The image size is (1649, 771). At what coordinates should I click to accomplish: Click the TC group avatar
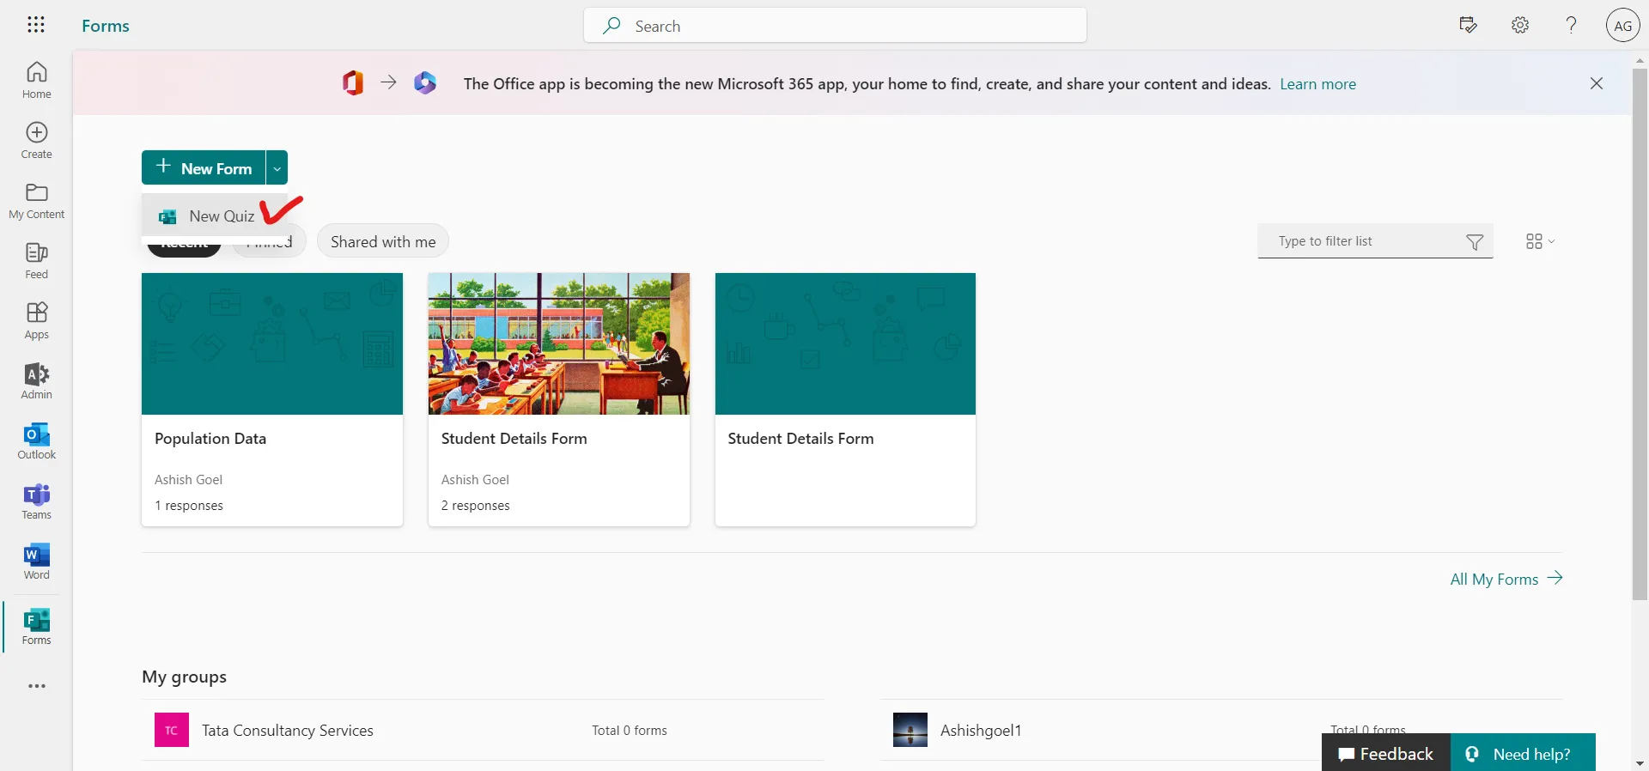[172, 730]
